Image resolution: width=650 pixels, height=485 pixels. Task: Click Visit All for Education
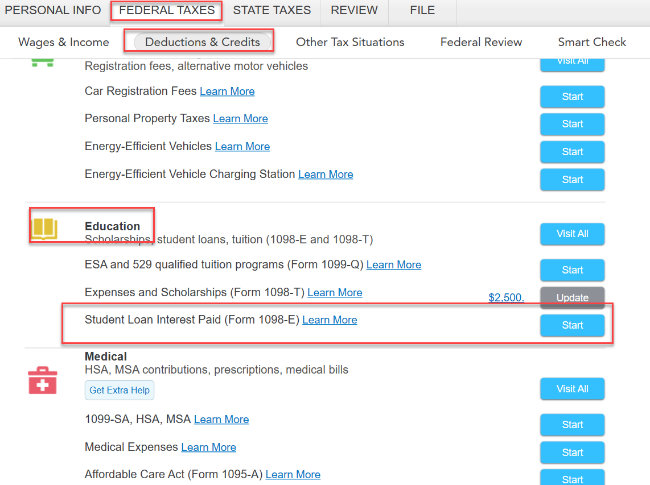[x=572, y=234]
